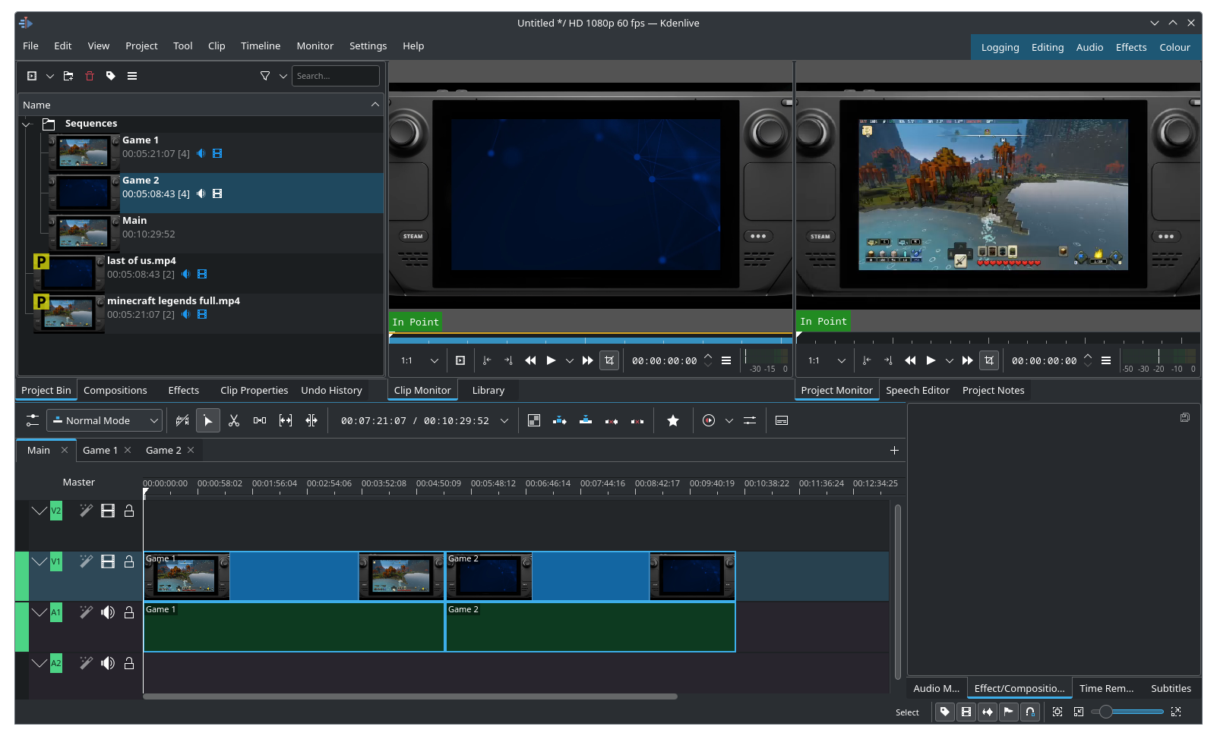Click the favorite effects star icon
The width and height of the screenshot is (1217, 742).
click(x=673, y=420)
